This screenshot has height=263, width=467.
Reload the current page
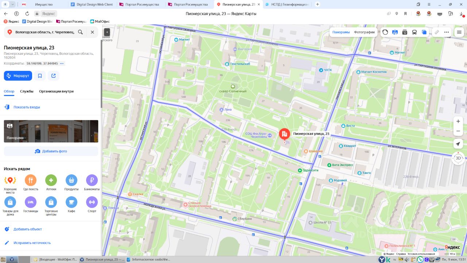click(27, 14)
